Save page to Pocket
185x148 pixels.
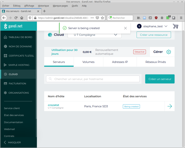tap(97, 18)
